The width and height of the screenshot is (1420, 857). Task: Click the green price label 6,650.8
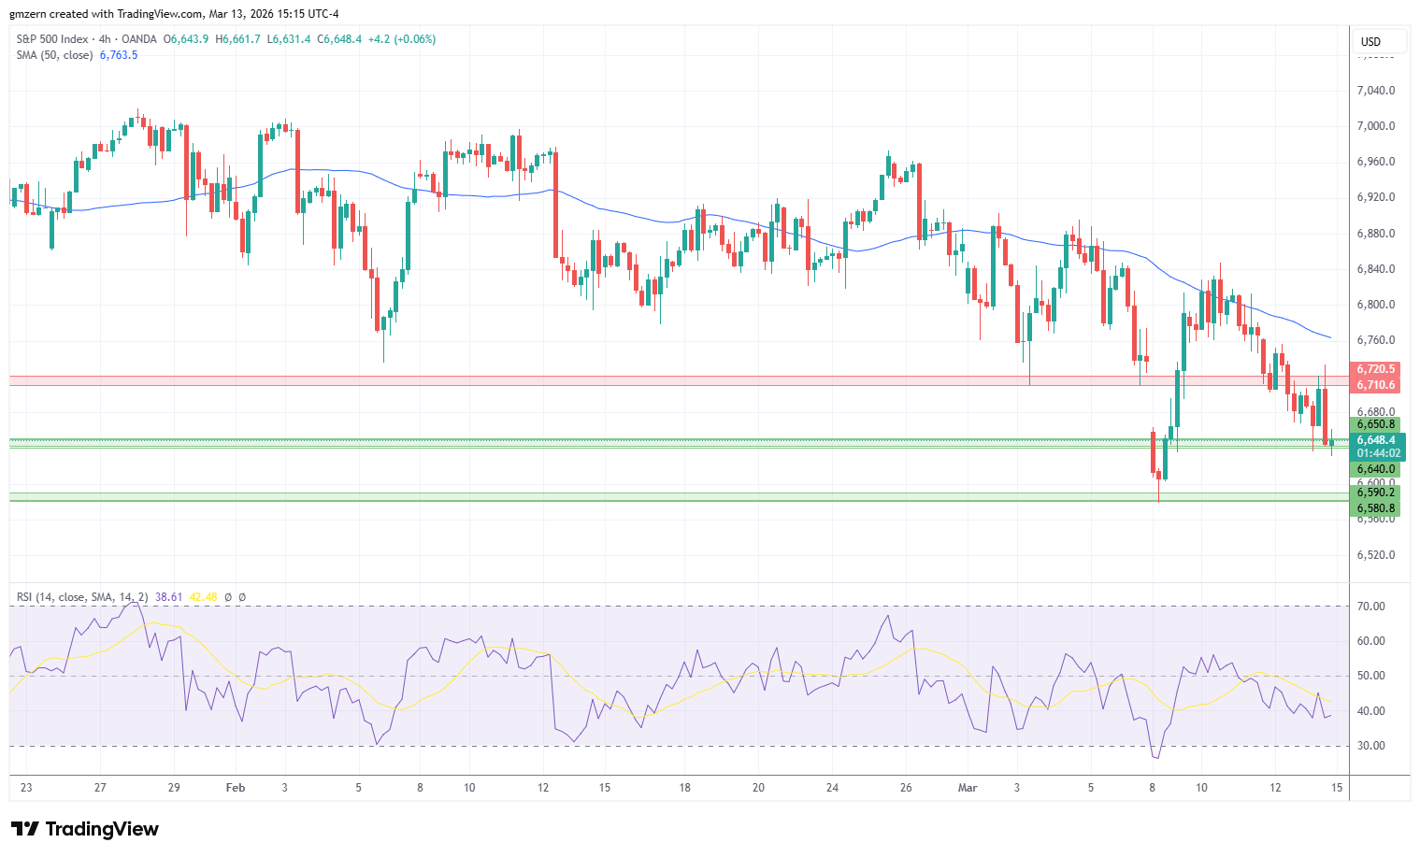1376,424
